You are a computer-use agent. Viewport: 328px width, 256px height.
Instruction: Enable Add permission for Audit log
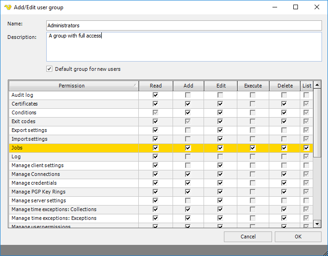click(x=188, y=95)
